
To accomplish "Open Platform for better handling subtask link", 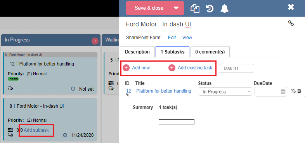I will tap(164, 91).
